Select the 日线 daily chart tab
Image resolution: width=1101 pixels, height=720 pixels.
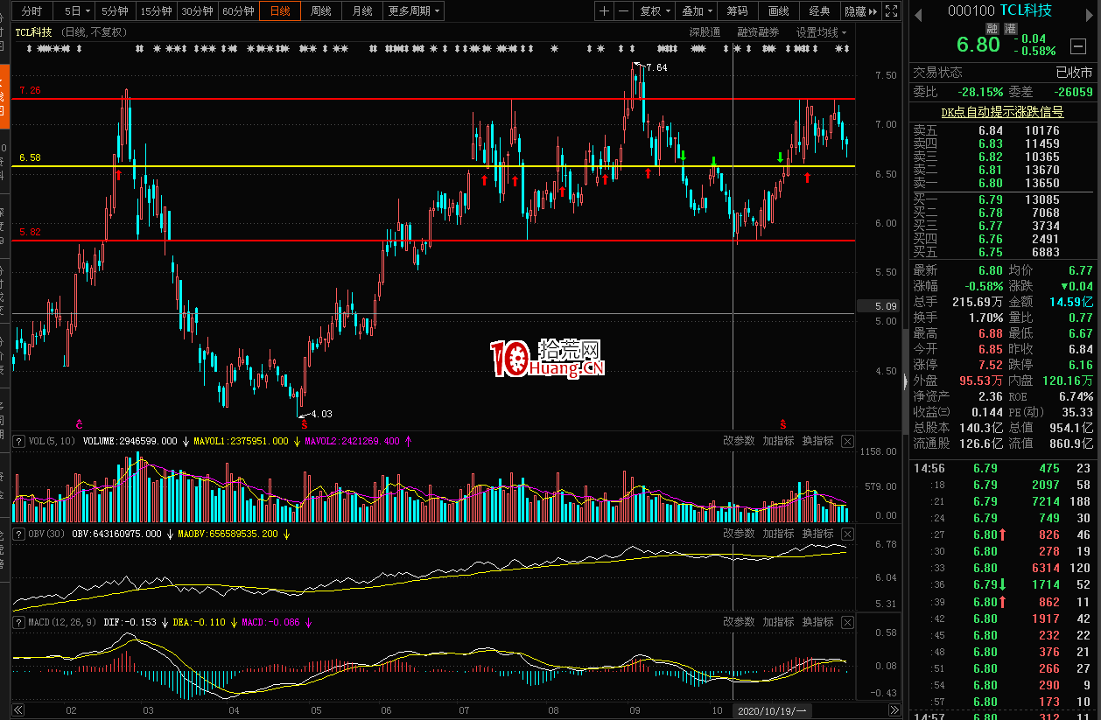pos(279,11)
